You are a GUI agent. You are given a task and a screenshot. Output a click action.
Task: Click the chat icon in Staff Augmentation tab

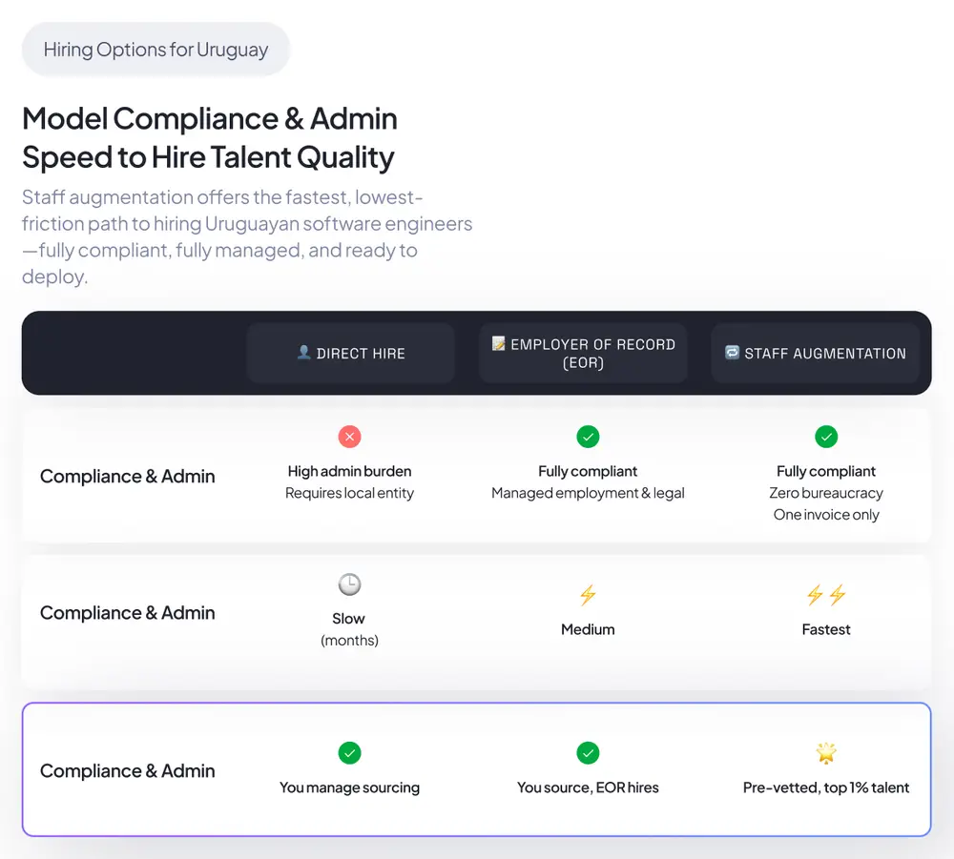click(x=731, y=352)
